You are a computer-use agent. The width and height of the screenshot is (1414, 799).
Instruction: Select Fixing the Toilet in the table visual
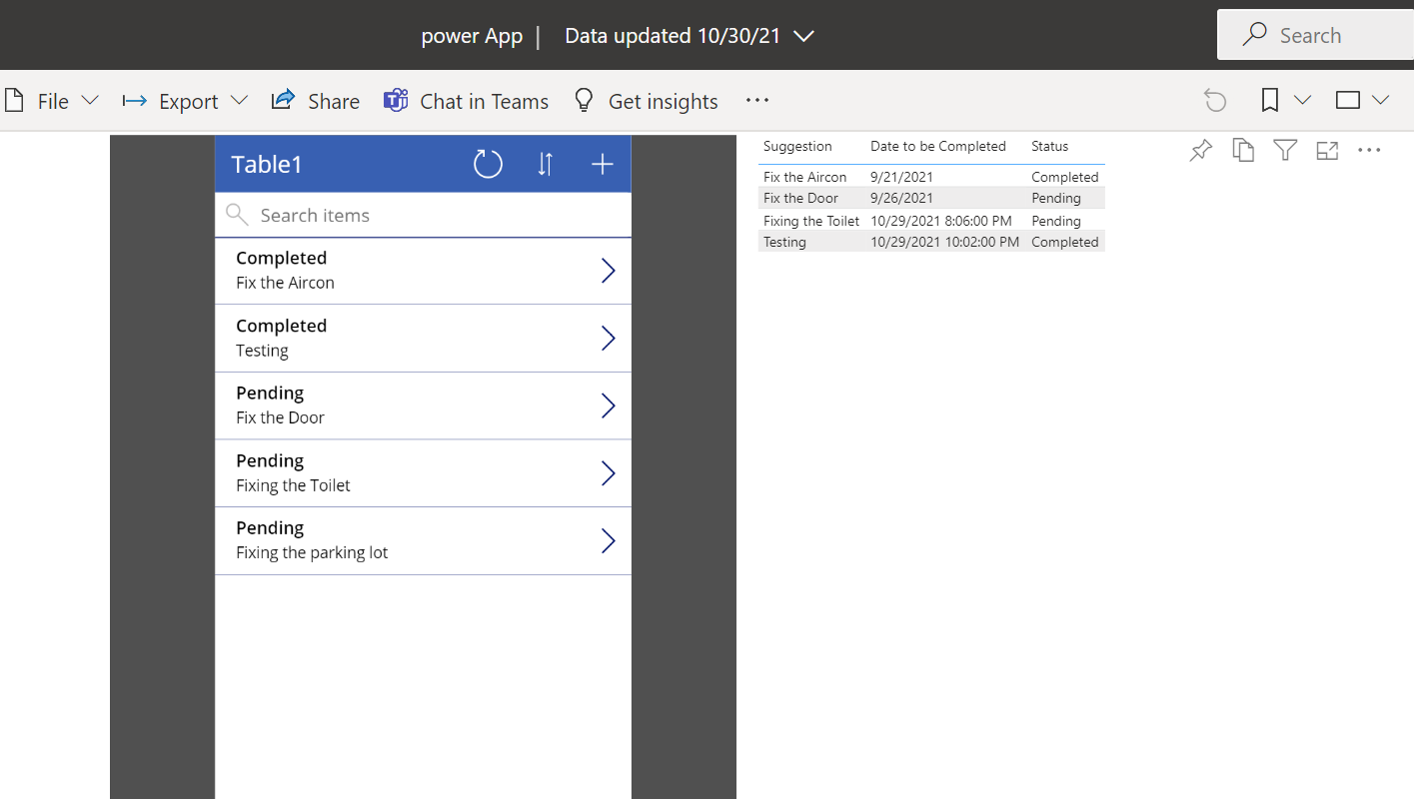(811, 221)
